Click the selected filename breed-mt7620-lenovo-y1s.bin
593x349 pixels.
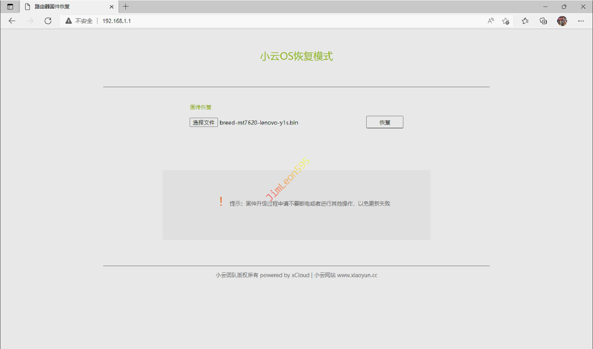click(x=259, y=123)
